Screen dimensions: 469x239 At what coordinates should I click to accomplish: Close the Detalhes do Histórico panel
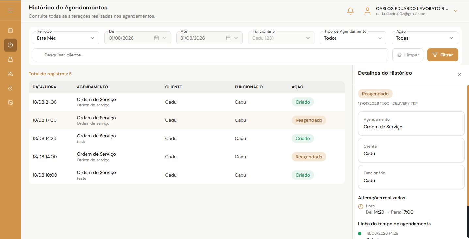pos(460,74)
